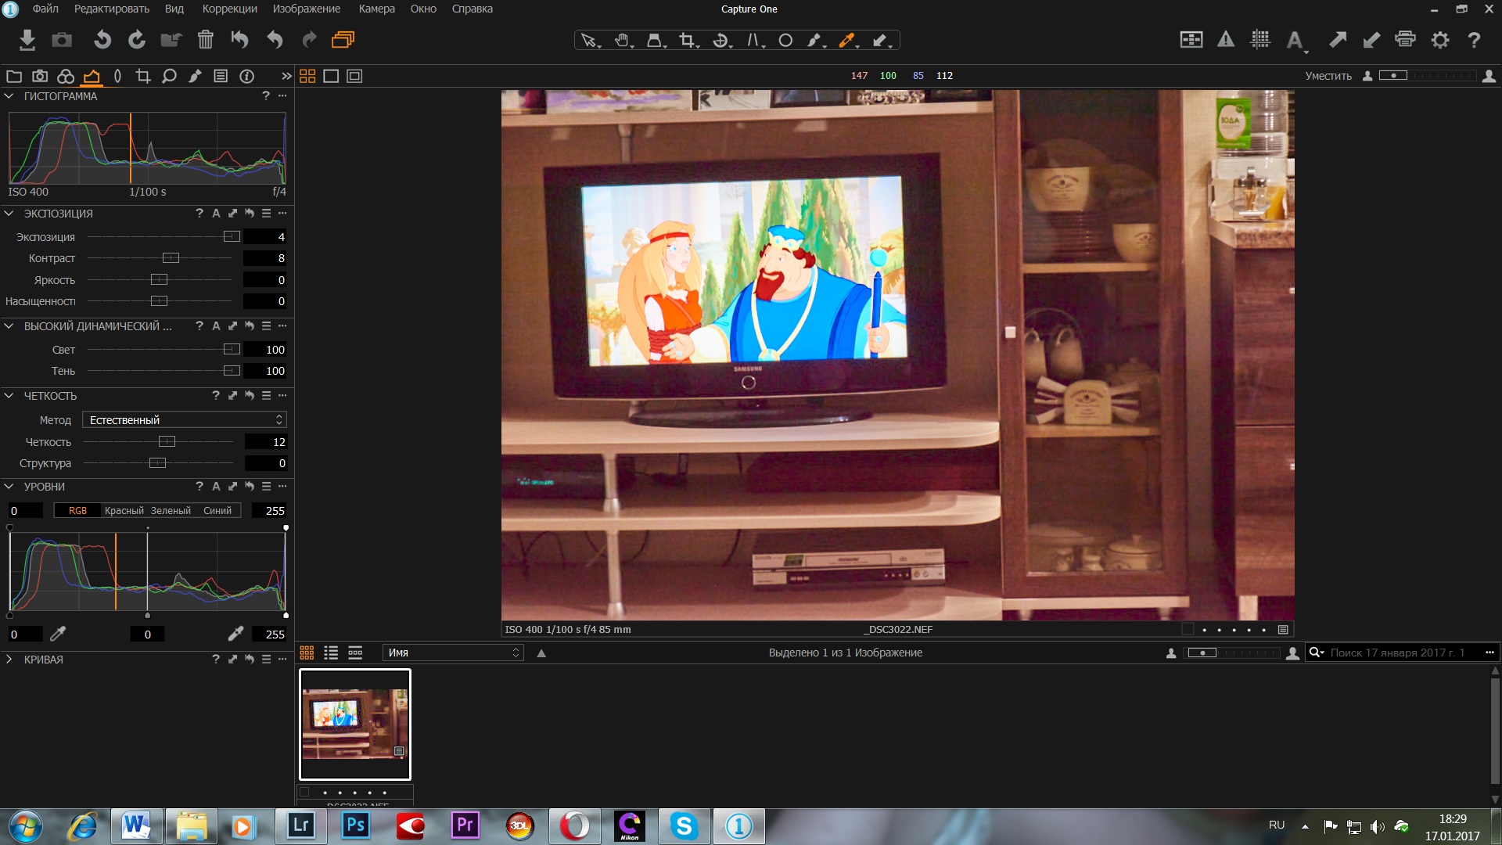This screenshot has height=845, width=1502.
Task: Toggle the grid overlay icon
Action: (x=1260, y=40)
